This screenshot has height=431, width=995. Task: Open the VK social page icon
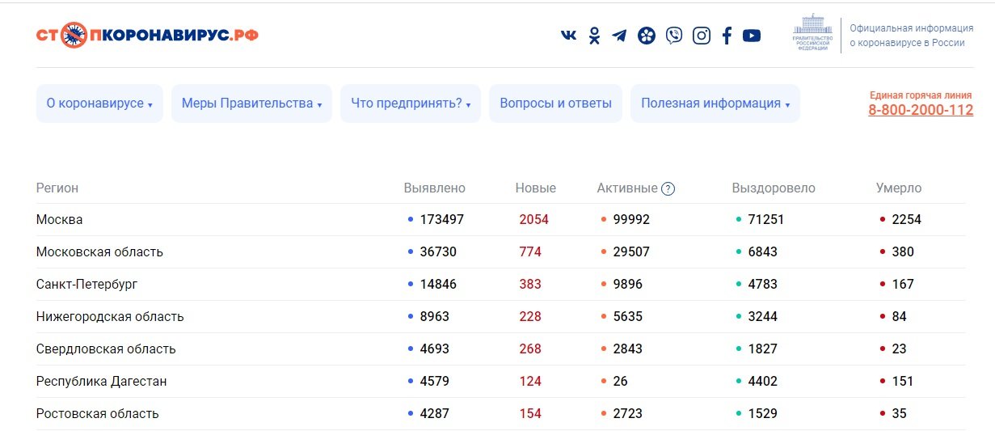[569, 35]
